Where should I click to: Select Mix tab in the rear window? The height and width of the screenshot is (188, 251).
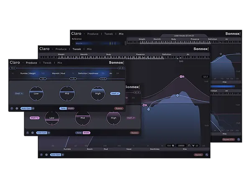pos(121,34)
